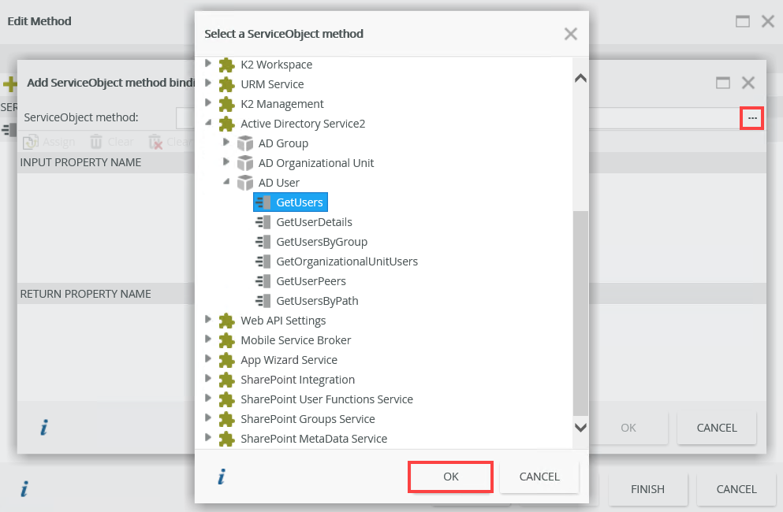This screenshot has height=512, width=783.
Task: Click the AD Group object cube icon
Action: coord(245,143)
